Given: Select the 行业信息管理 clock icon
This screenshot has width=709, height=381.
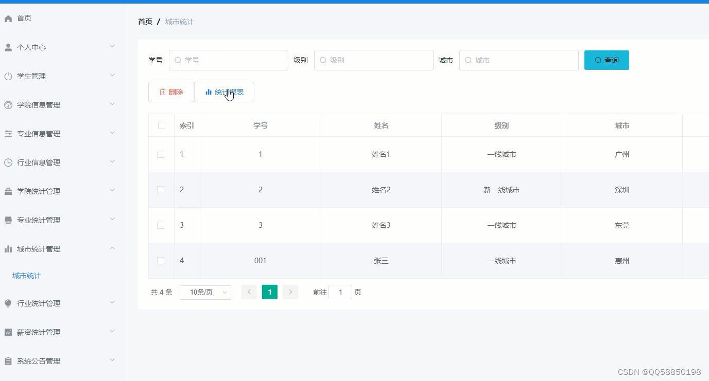Looking at the screenshot, I should pyautogui.click(x=8, y=162).
